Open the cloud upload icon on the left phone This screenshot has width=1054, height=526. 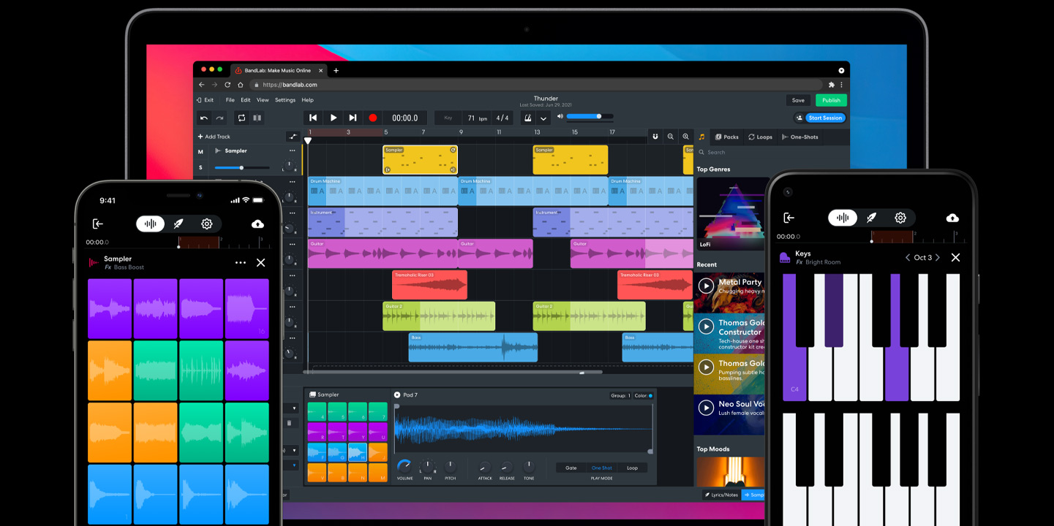[x=257, y=224]
